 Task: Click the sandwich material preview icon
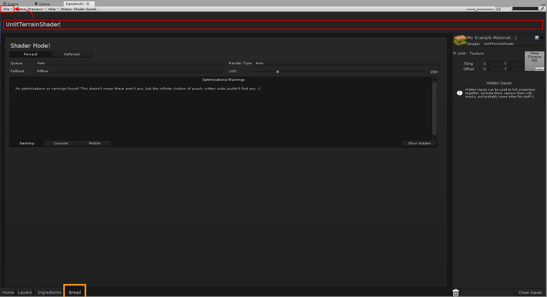pyautogui.click(x=460, y=40)
